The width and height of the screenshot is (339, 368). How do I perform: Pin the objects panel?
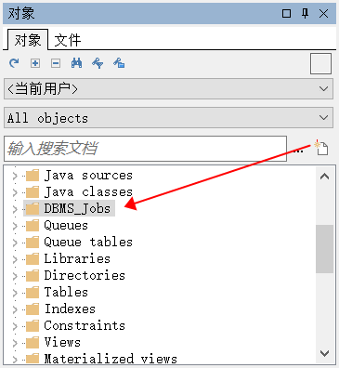[x=306, y=13]
